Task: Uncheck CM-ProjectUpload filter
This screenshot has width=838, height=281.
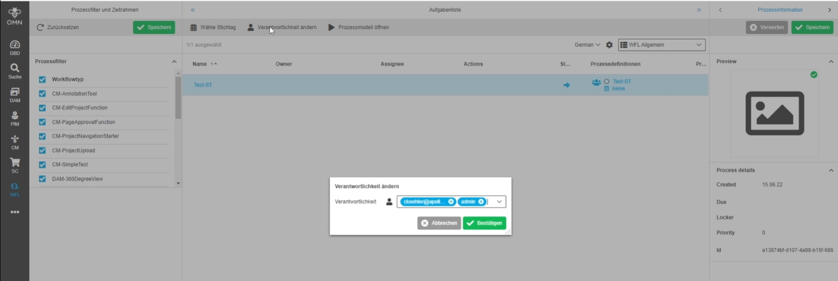Action: coord(42,150)
